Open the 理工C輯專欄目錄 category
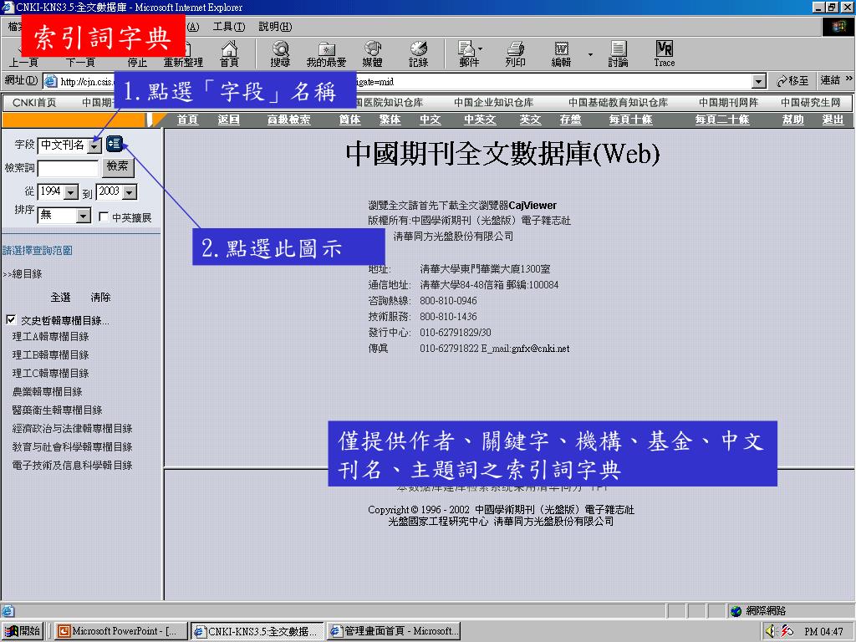Screen dimensions: 856x642 (x=50, y=374)
